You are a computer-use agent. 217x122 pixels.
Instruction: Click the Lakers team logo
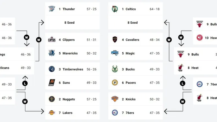click(x=52, y=113)
